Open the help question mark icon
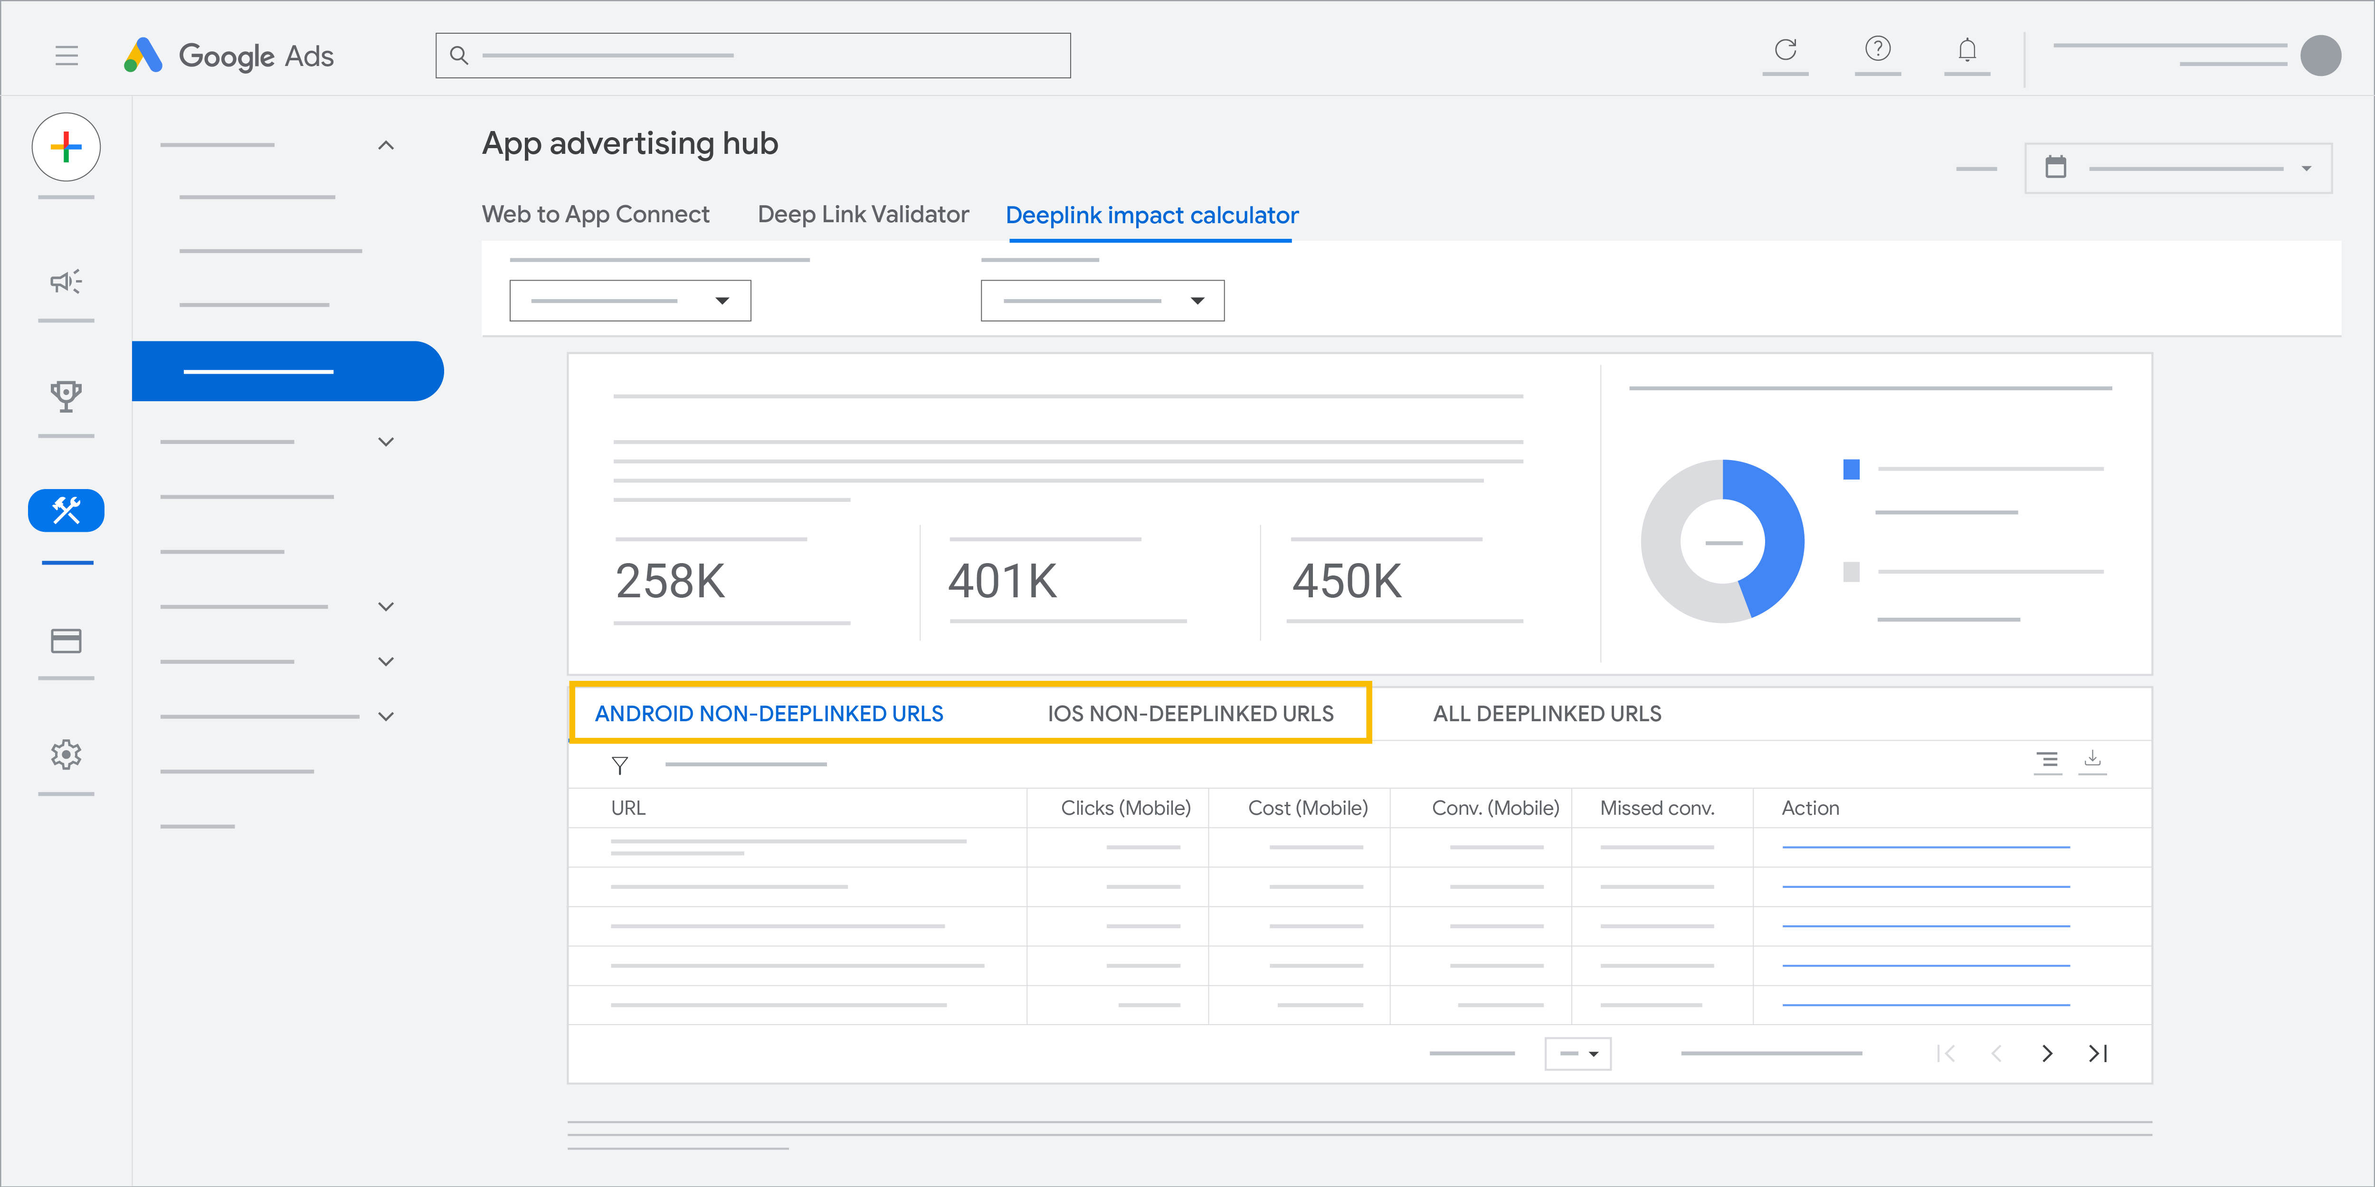 coord(1877,48)
